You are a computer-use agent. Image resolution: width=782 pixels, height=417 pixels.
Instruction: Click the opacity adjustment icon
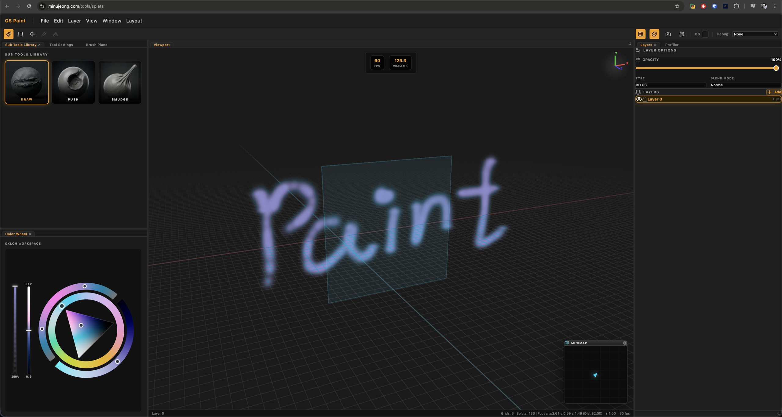[x=638, y=60]
